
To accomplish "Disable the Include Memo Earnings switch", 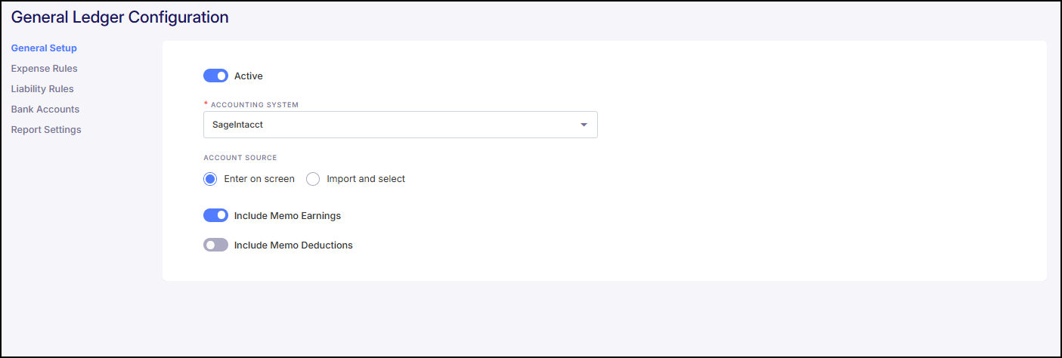I will coord(215,215).
